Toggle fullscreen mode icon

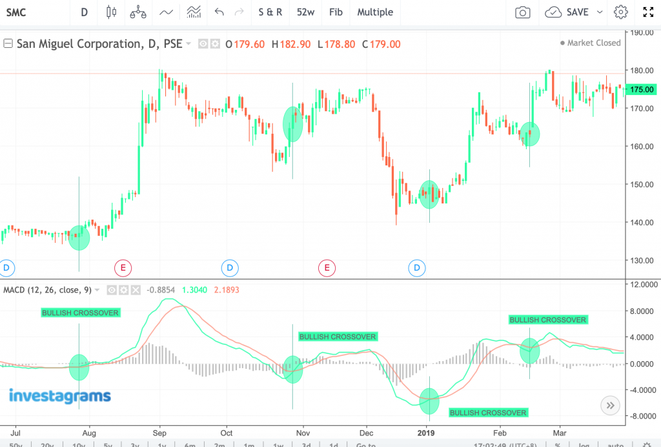click(648, 11)
